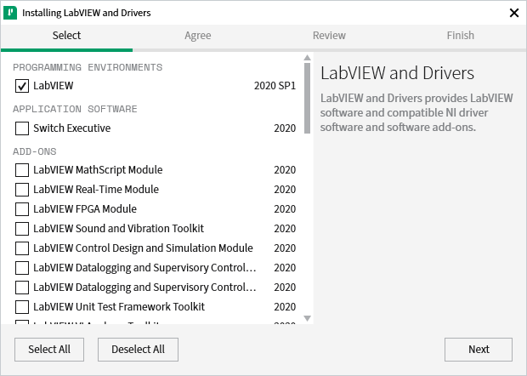Screen dimensions: 527x376
Task: Select the LabVIEW Real-Time Module checkbox
Action: 22,190
